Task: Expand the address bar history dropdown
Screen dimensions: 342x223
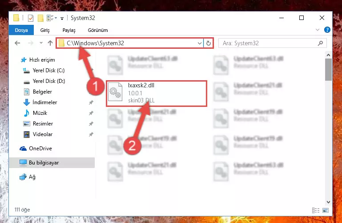Action: tap(199, 43)
